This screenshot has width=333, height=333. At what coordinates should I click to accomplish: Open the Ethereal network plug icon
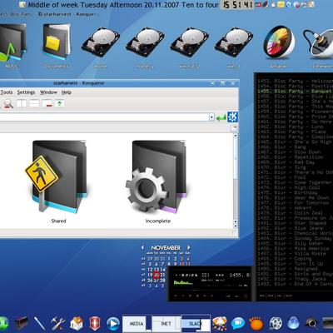319,43
